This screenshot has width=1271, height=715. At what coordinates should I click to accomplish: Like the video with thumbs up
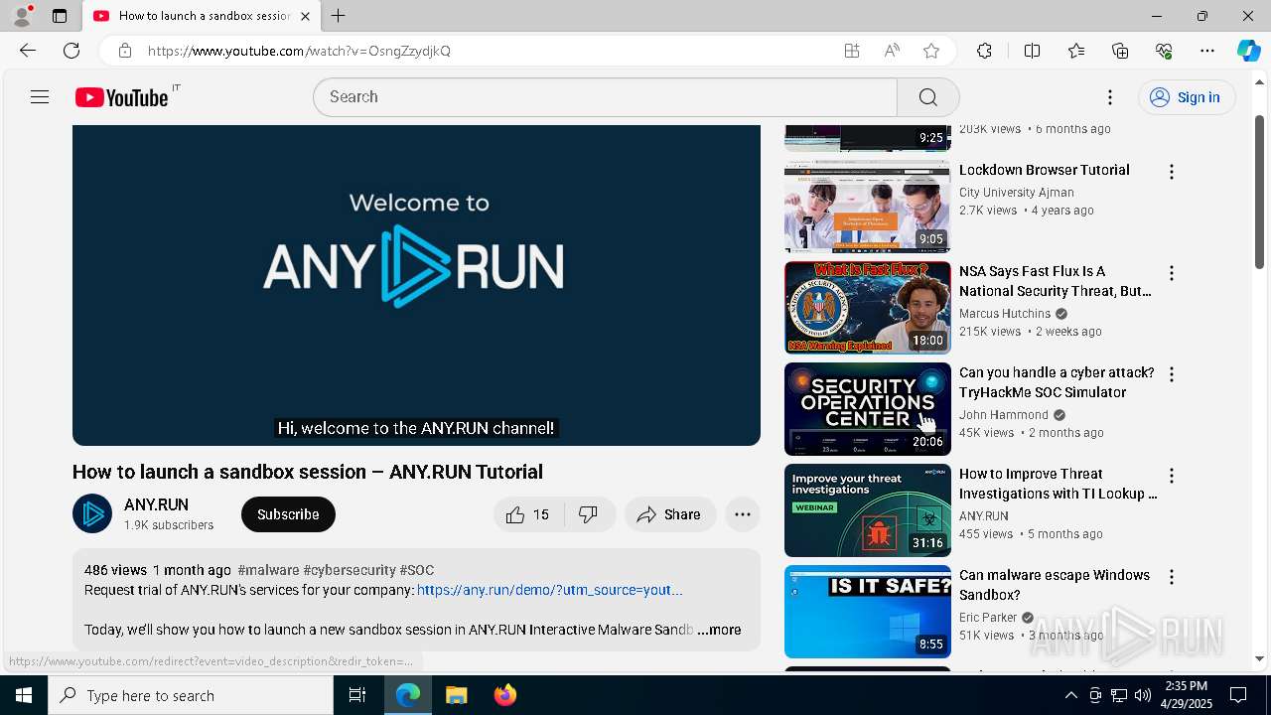[527, 514]
